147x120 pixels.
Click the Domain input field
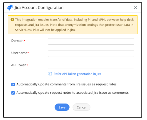tap(91, 41)
